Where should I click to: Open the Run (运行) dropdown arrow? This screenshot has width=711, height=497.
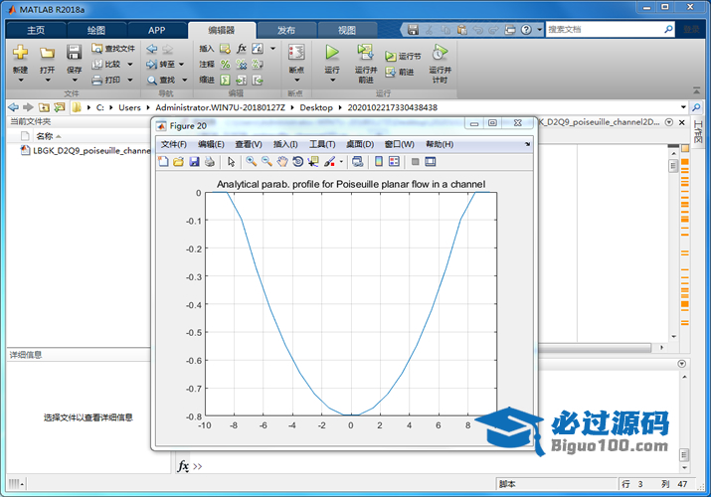332,81
